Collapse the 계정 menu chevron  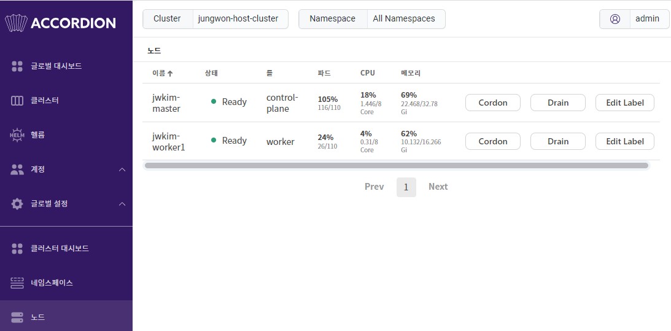tap(122, 169)
